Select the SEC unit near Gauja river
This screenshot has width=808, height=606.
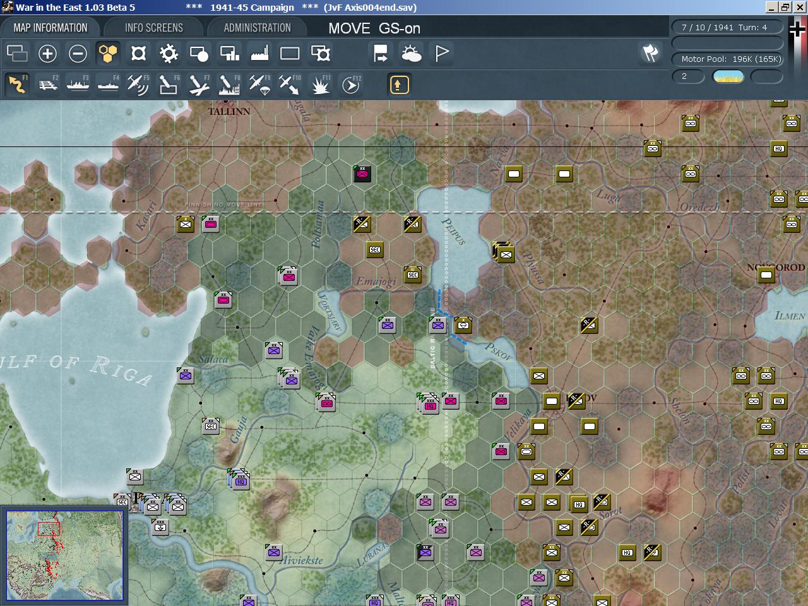pyautogui.click(x=211, y=426)
